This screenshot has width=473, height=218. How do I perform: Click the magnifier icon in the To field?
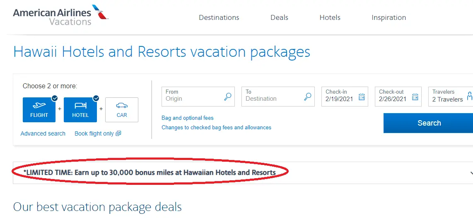click(307, 97)
